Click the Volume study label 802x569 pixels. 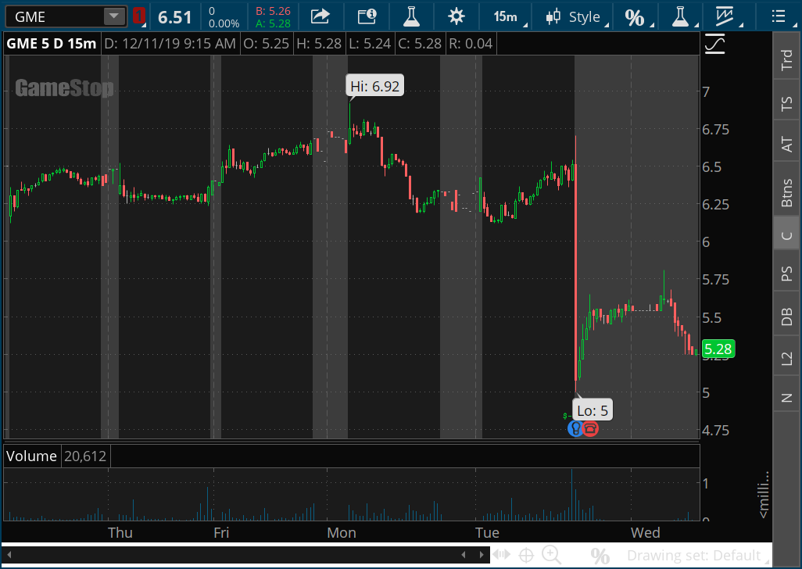click(31, 456)
